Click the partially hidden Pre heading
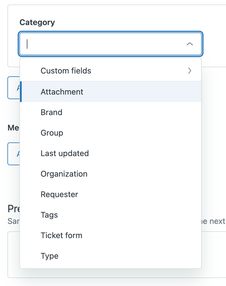This screenshot has width=226, height=286. [13, 209]
